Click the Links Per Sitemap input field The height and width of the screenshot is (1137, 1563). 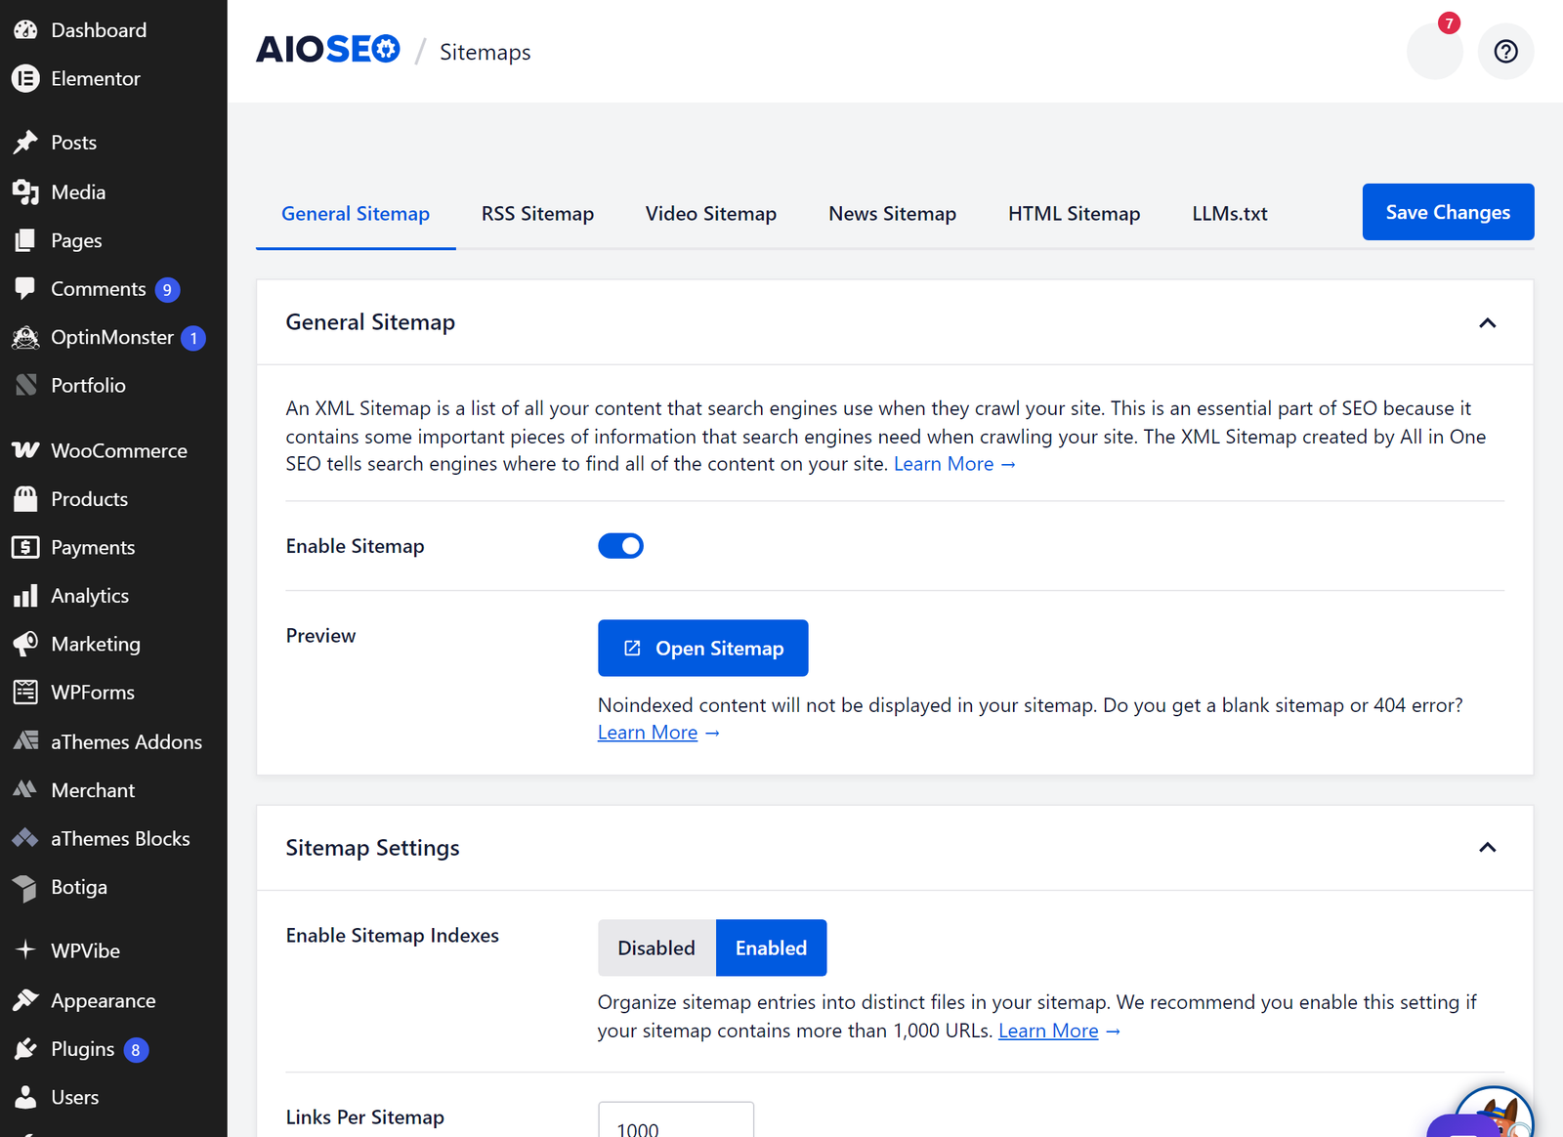click(x=676, y=1120)
